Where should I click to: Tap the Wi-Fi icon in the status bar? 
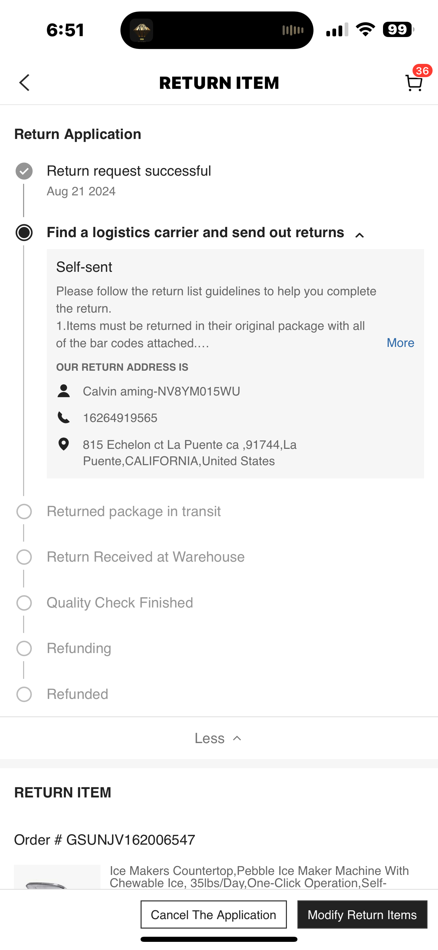tap(365, 30)
